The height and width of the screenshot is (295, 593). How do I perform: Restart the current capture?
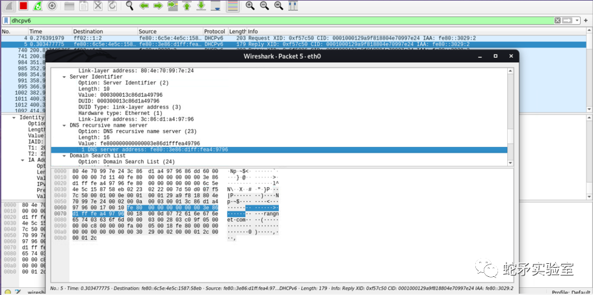[38, 6]
